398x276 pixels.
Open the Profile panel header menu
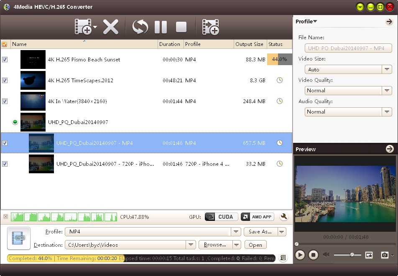tap(306, 22)
